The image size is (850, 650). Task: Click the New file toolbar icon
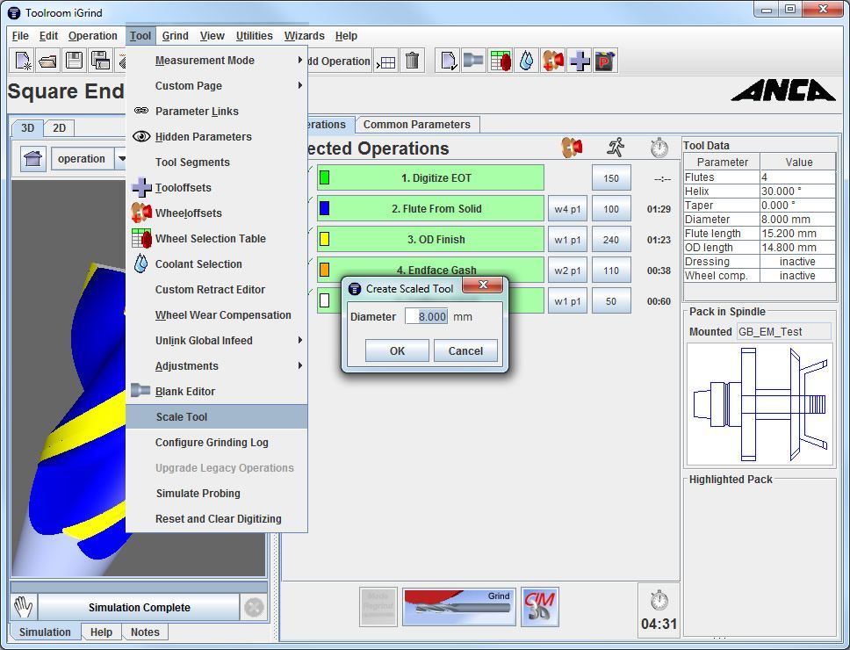click(x=23, y=61)
